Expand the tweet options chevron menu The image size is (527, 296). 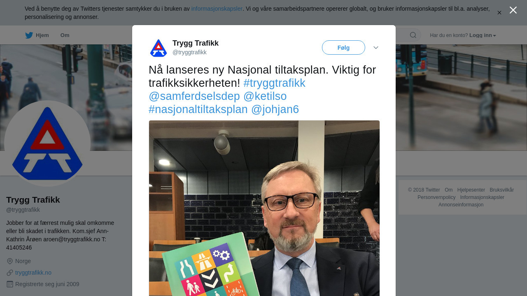376,48
